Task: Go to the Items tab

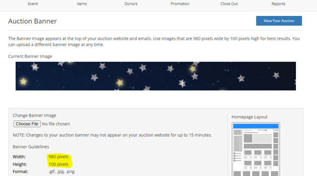Action: click(82, 4)
